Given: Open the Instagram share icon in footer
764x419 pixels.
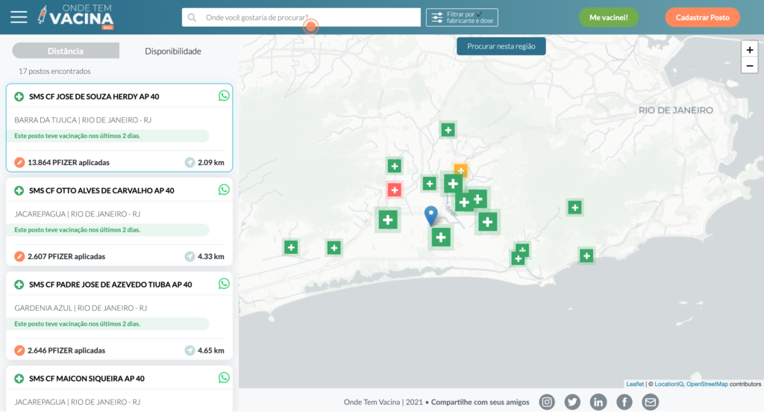Looking at the screenshot, I should click(547, 402).
